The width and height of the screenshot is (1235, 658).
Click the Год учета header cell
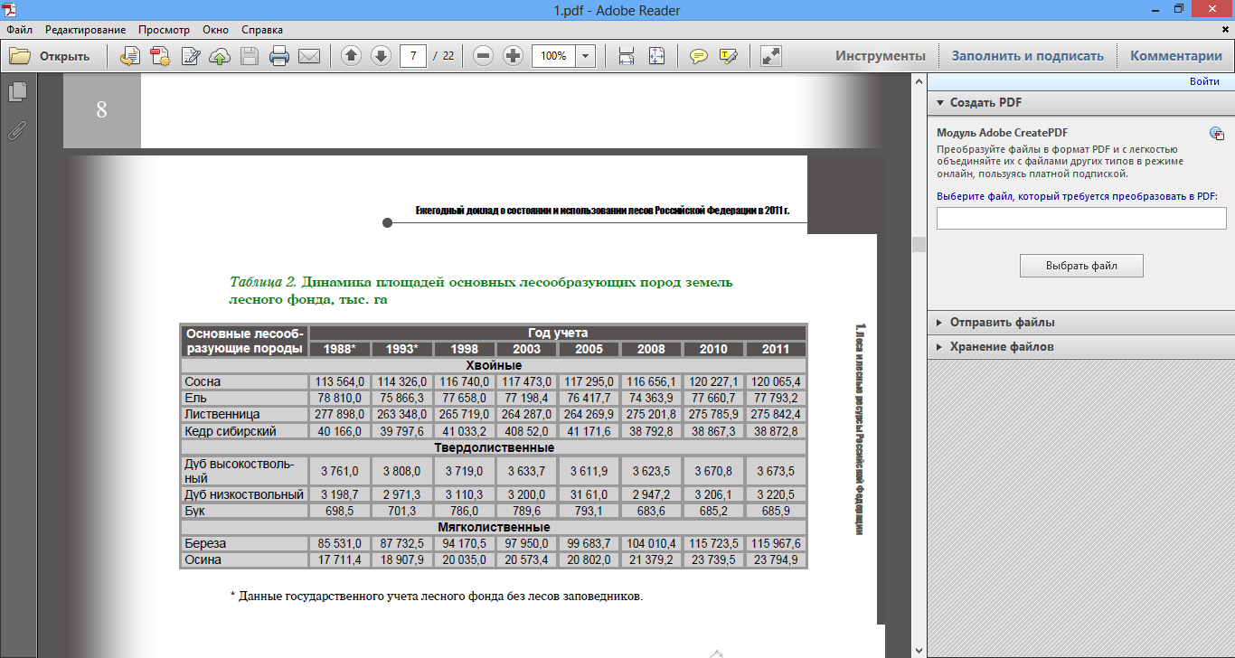(557, 333)
